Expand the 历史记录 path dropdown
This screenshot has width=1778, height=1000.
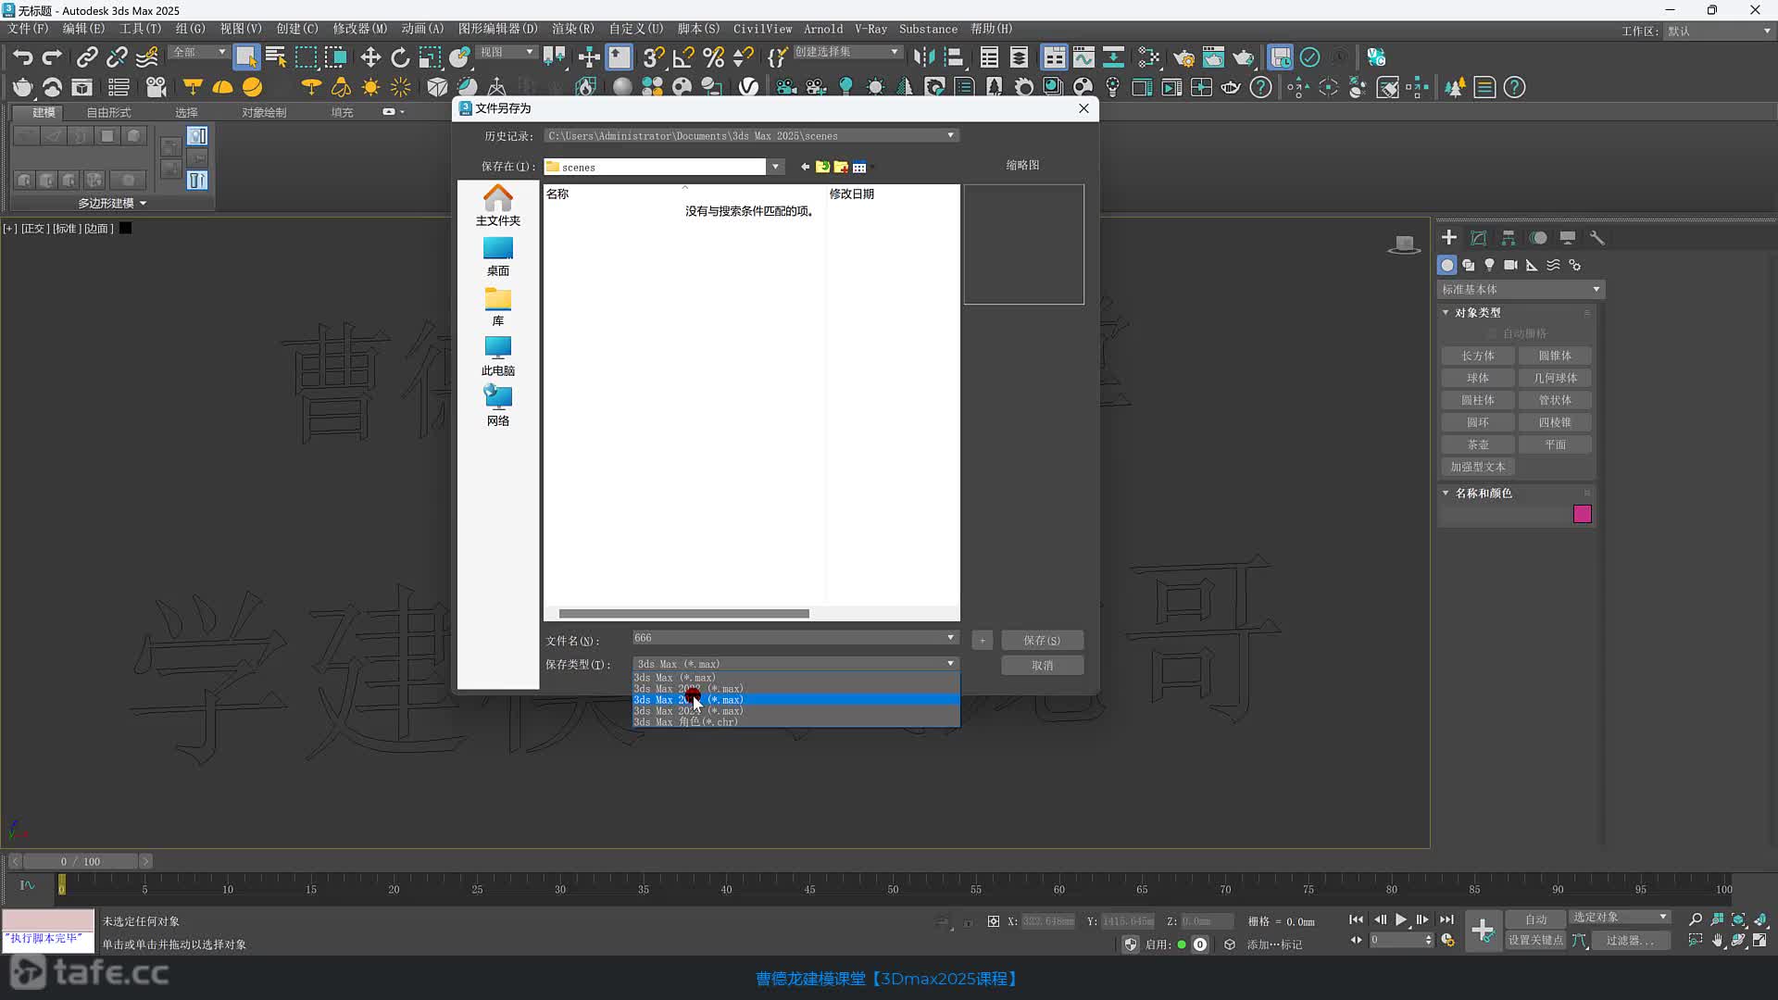(950, 135)
